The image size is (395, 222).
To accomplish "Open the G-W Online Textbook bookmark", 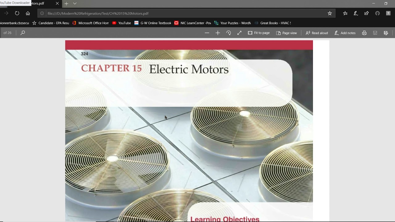I will tap(153, 23).
